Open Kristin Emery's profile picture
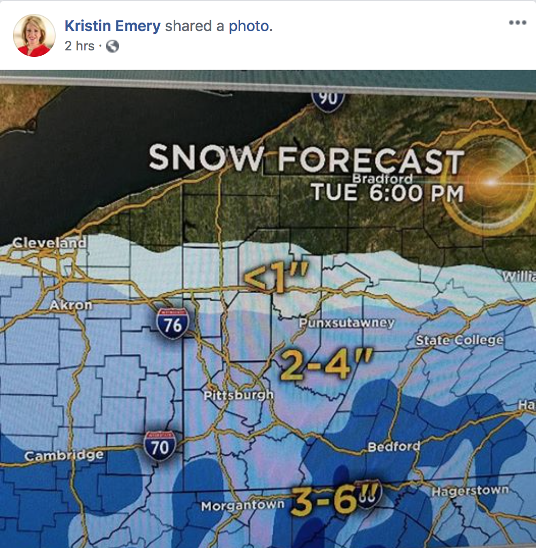This screenshot has height=548, width=536. (34, 35)
